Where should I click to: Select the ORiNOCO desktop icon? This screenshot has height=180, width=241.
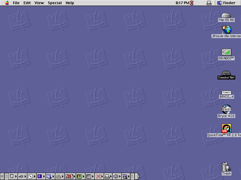point(226,53)
